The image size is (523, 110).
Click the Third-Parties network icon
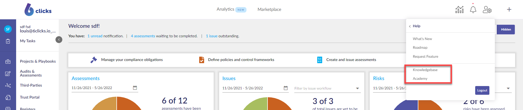coord(8,85)
